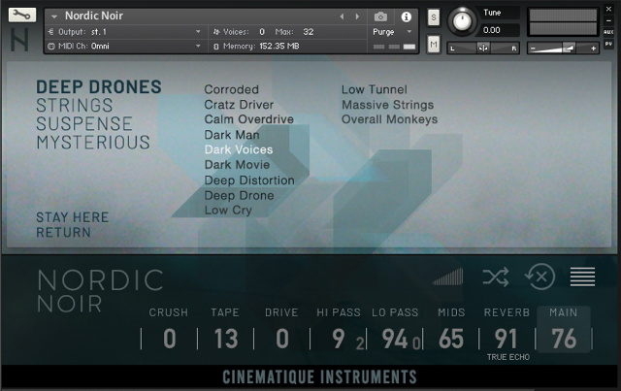
Task: Toggle the Solo (S) button
Action: tap(433, 17)
